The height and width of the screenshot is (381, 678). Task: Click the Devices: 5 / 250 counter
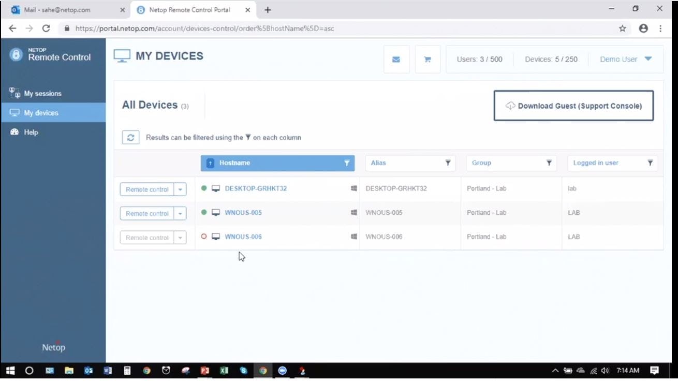click(x=551, y=60)
